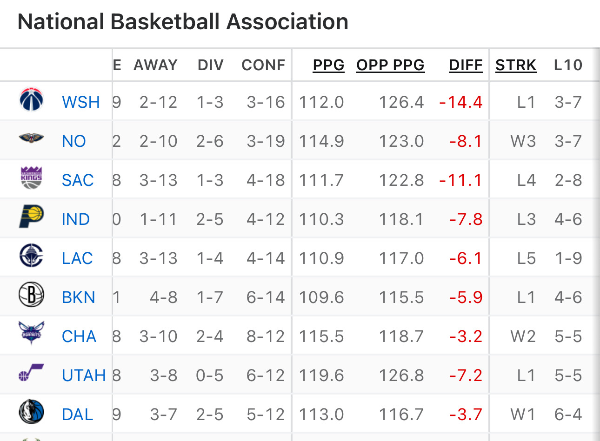Sort standings by PPG column

(328, 65)
